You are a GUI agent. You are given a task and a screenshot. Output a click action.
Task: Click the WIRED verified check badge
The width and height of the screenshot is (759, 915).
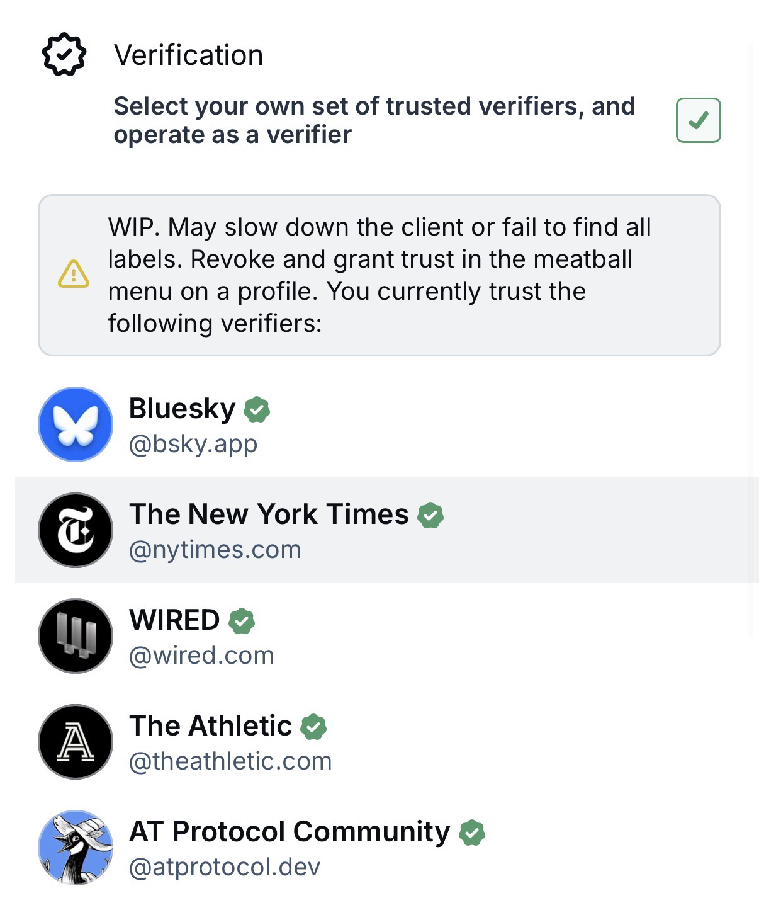click(x=242, y=621)
